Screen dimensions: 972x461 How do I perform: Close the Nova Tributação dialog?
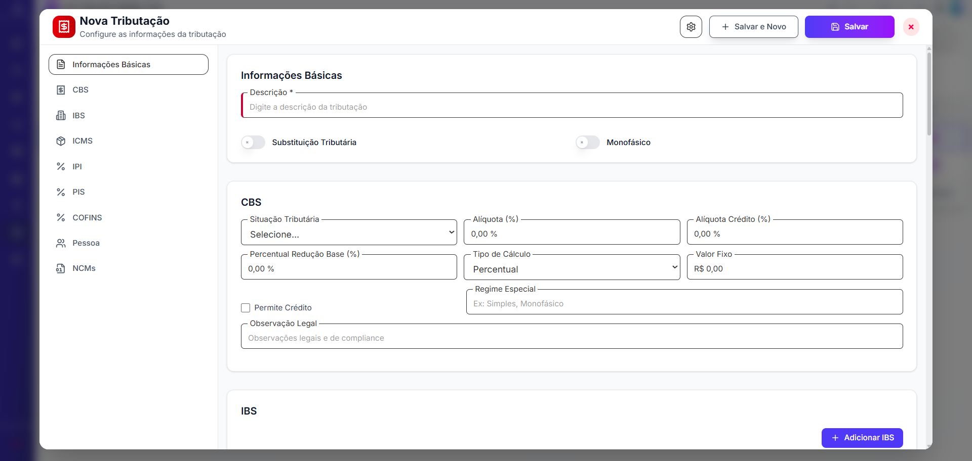(911, 27)
